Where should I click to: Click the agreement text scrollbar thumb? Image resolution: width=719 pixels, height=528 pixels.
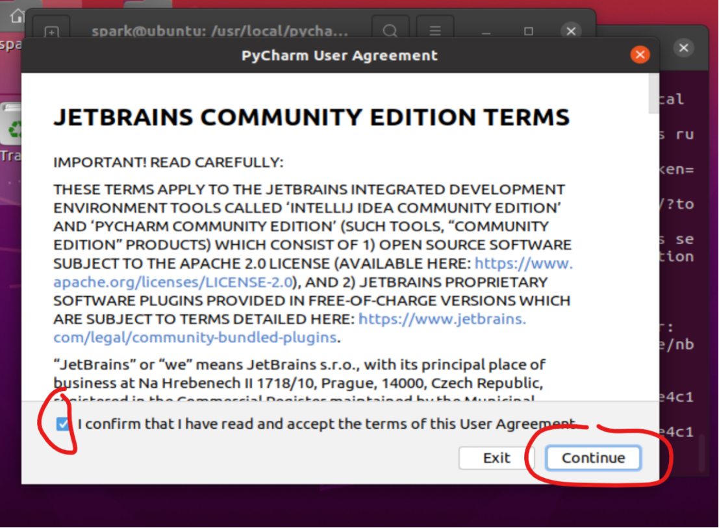click(x=654, y=94)
